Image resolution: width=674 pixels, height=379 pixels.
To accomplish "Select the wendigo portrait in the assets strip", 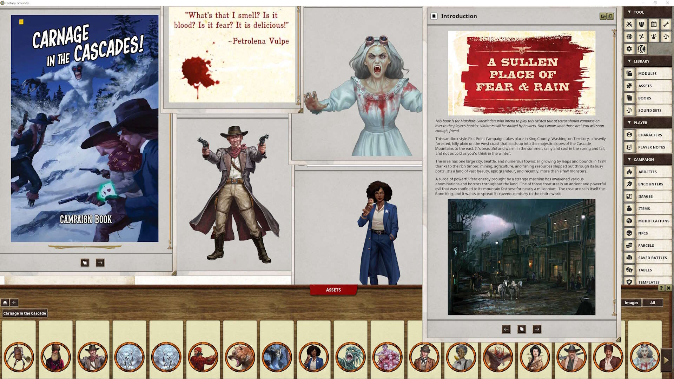I will coord(129,357).
